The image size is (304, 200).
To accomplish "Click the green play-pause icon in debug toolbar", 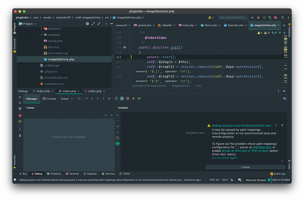I will point(139,98).
